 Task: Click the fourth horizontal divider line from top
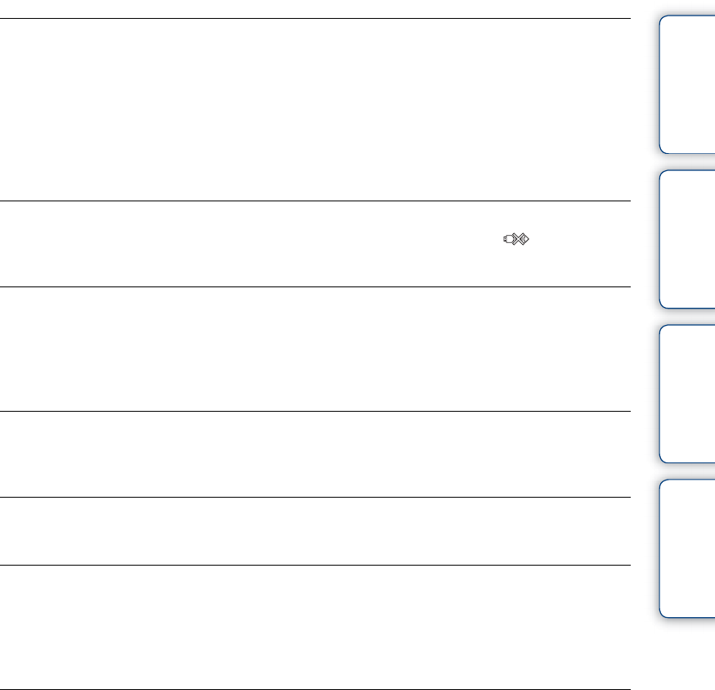(315, 411)
